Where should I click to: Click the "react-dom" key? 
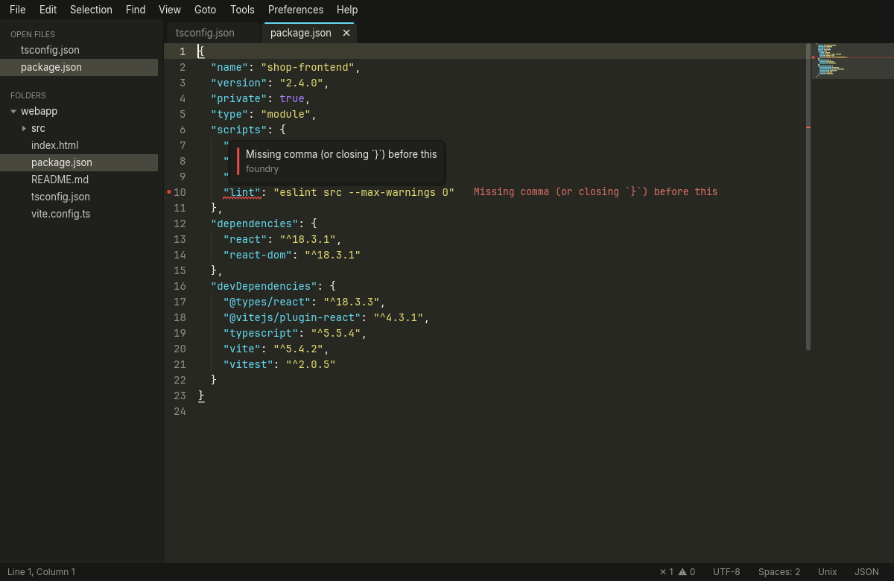pyautogui.click(x=258, y=255)
